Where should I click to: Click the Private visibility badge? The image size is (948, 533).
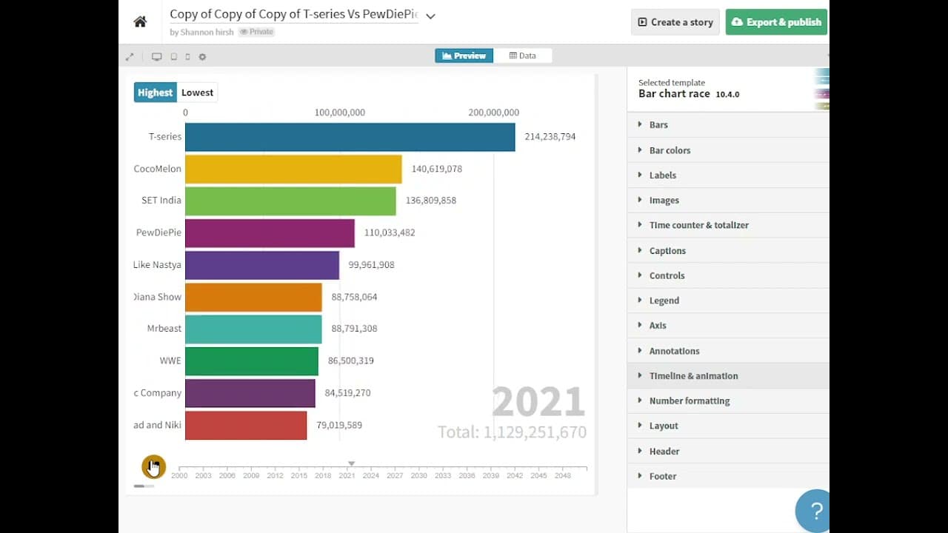click(x=257, y=32)
